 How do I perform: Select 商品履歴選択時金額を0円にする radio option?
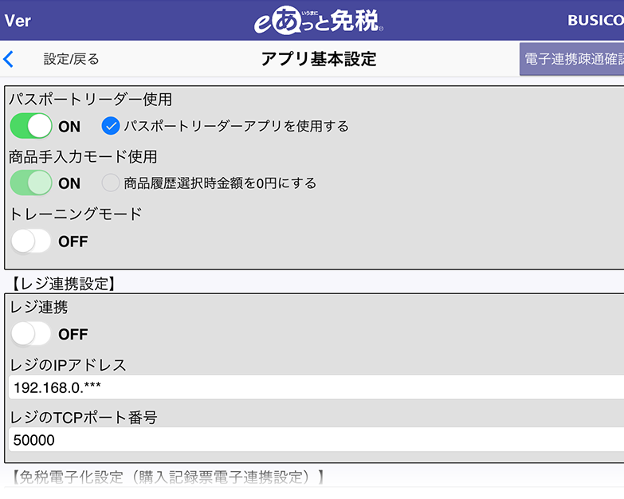click(111, 183)
